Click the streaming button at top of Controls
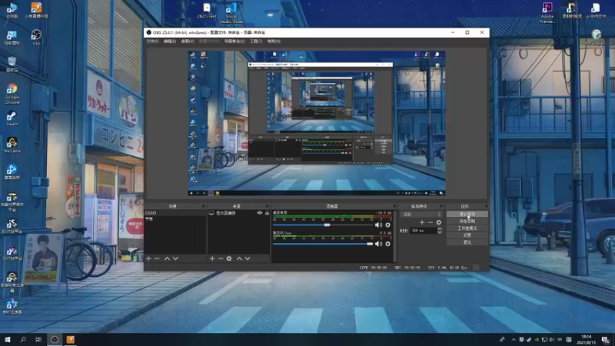615x346 pixels. coord(467,215)
